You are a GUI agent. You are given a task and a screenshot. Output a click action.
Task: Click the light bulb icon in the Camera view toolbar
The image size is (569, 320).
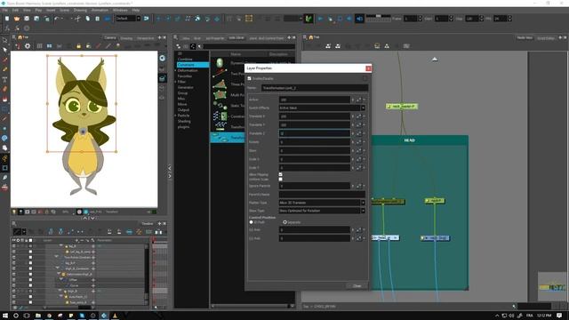[x=118, y=46]
